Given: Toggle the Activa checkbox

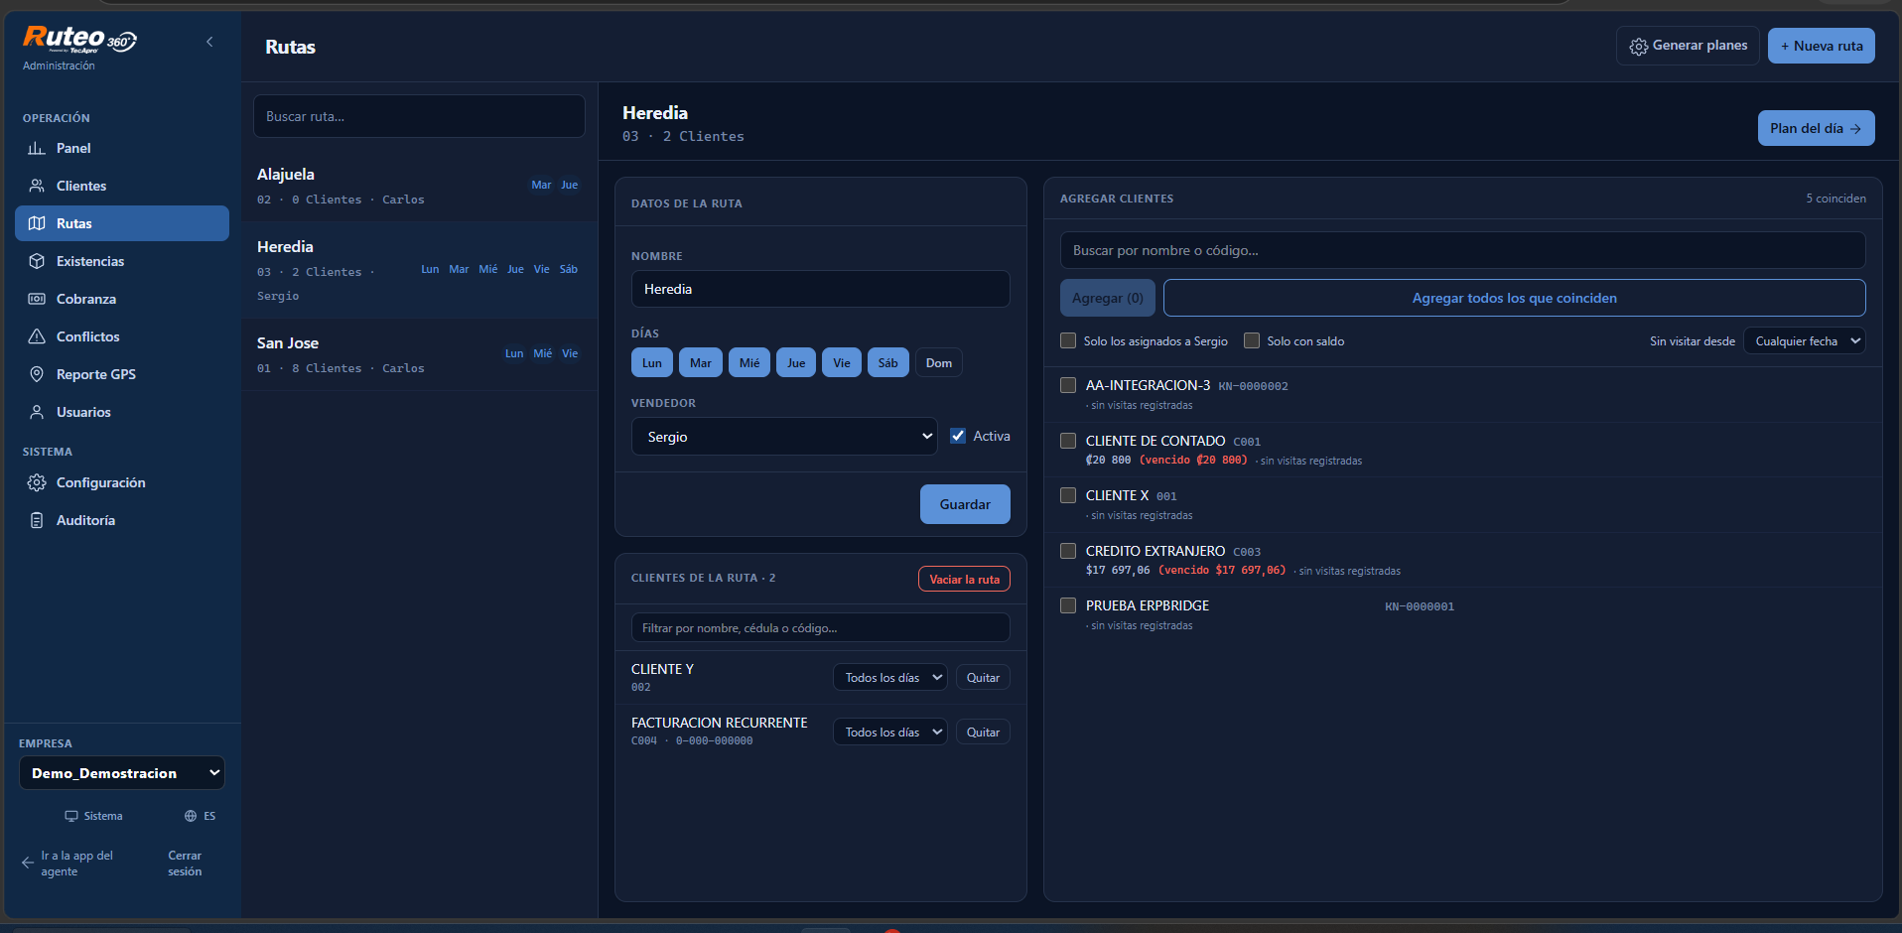Looking at the screenshot, I should click(x=958, y=436).
